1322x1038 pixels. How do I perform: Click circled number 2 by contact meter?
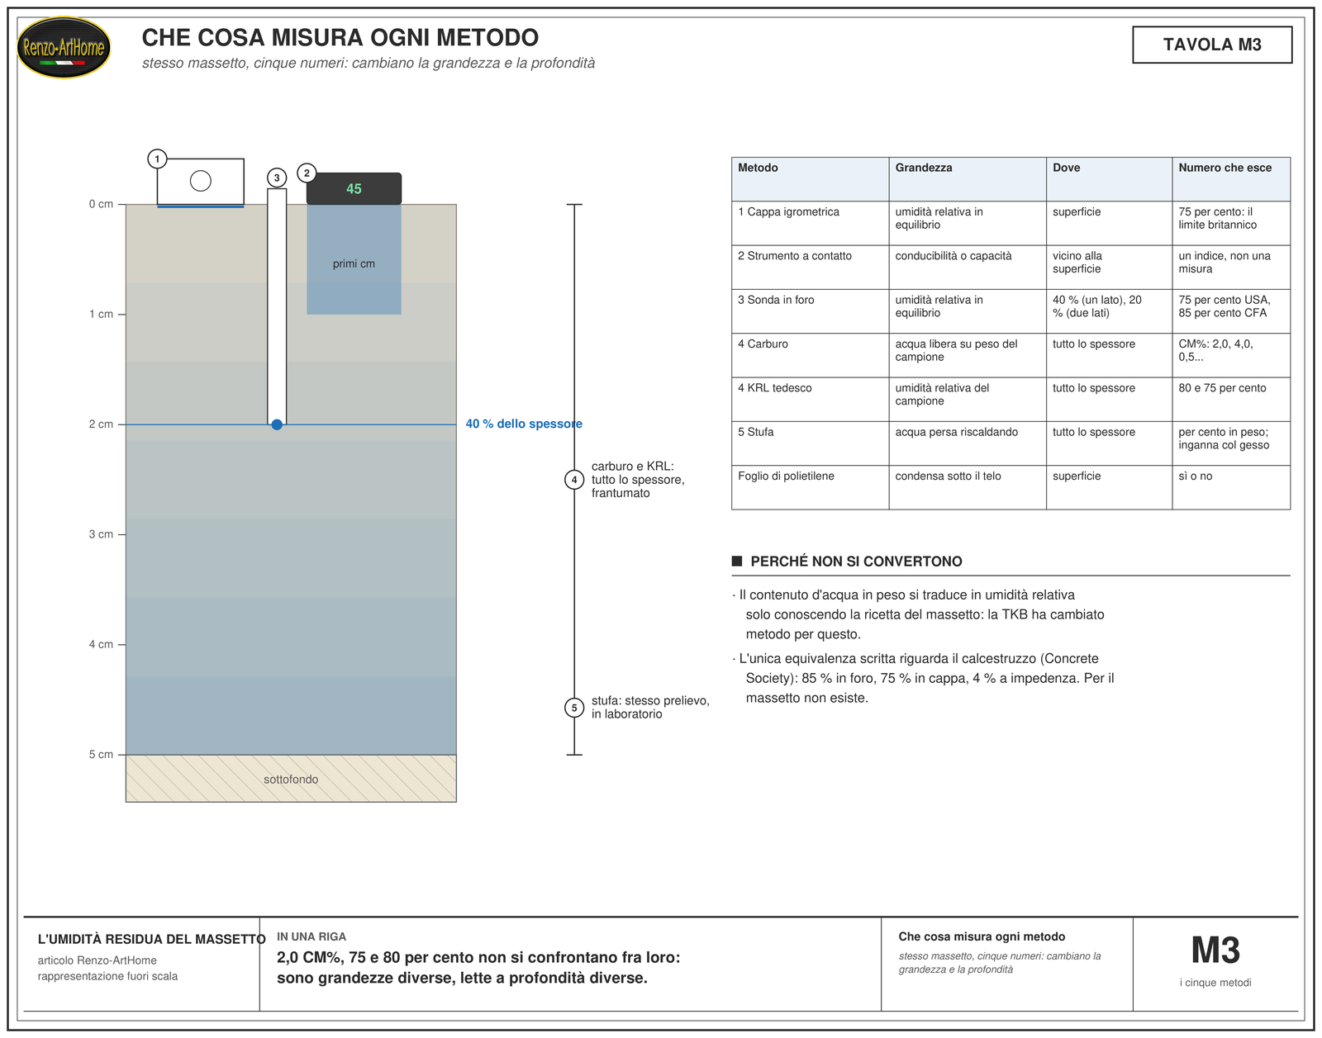pos(307,173)
